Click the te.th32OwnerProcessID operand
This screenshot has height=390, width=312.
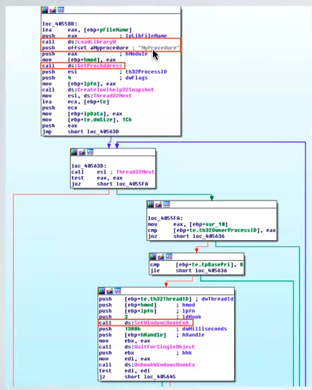pos(223,230)
